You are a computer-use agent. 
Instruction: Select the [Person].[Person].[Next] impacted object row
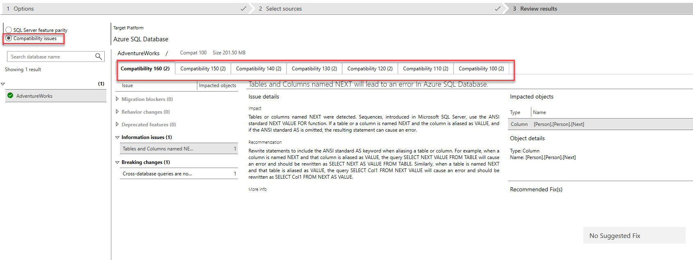click(x=600, y=124)
